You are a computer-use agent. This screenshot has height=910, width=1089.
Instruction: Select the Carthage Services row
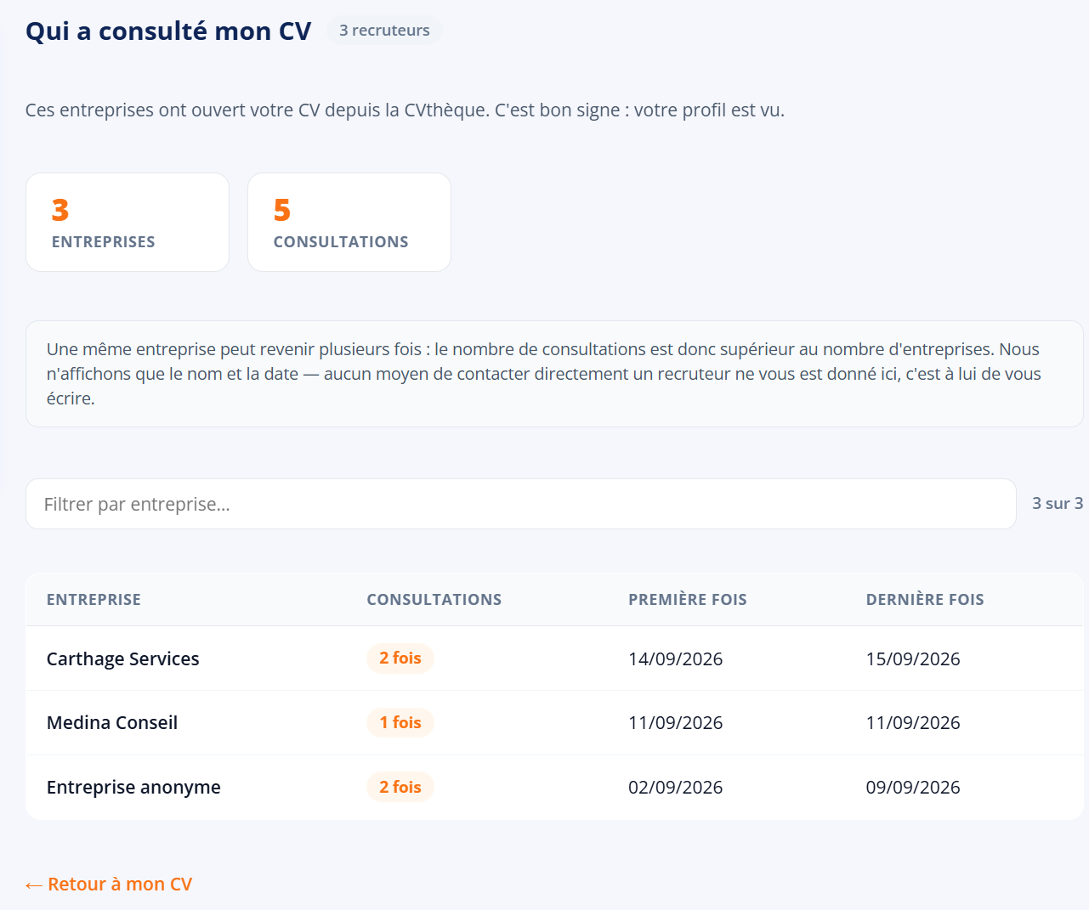click(554, 658)
